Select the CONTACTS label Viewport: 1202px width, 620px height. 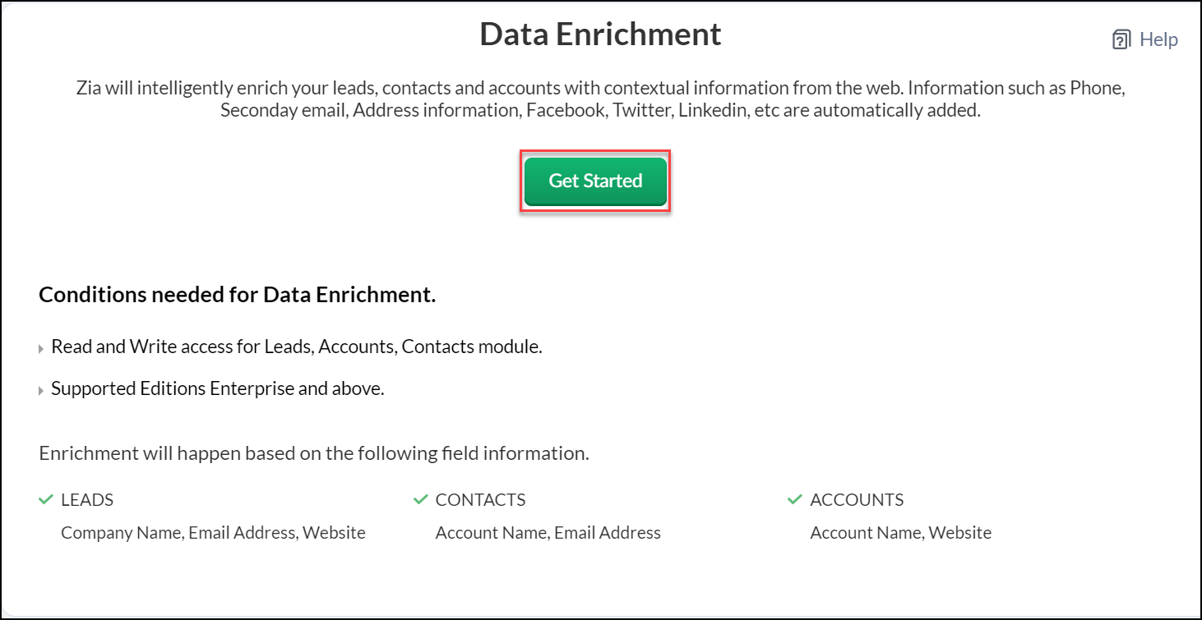(x=480, y=500)
